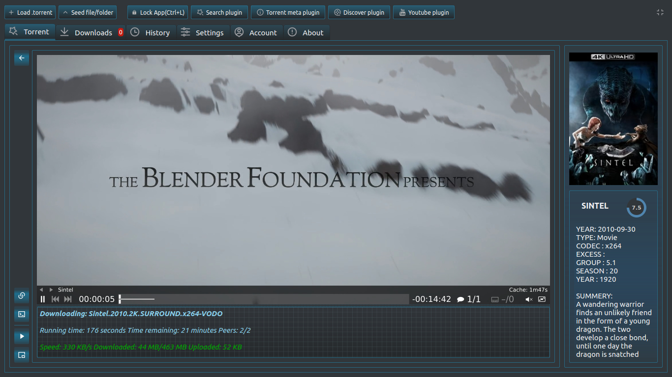The image size is (672, 377).
Task: Open the audio track selector showing 1/1
Action: (469, 299)
